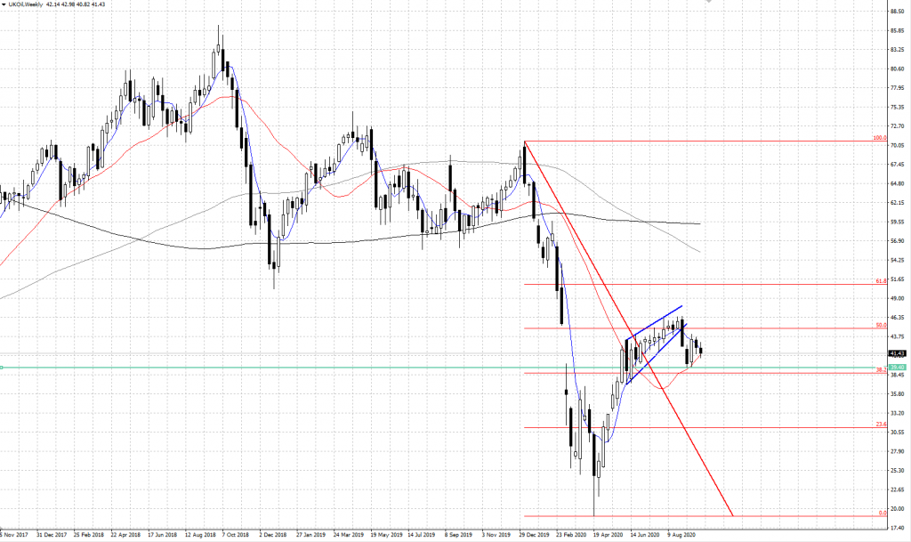Click the 88.50 price scale label

click(x=897, y=12)
